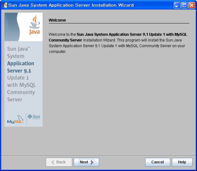
Task: Click the Sun Microsystems logo
Action: (x=34, y=117)
